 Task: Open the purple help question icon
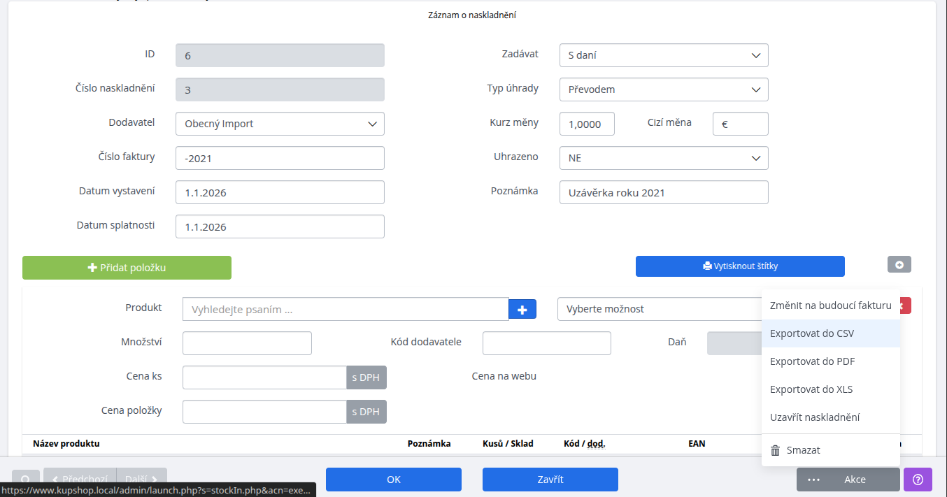(x=918, y=480)
